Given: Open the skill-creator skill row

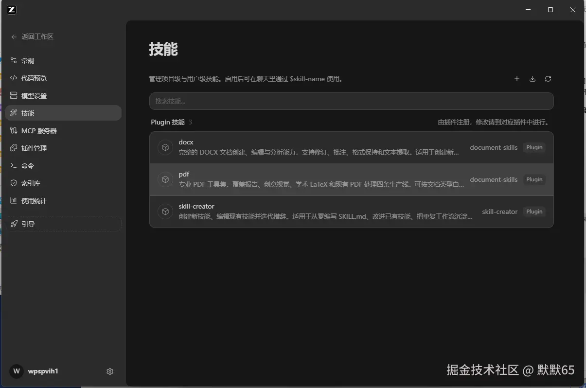Looking at the screenshot, I should pos(351,212).
